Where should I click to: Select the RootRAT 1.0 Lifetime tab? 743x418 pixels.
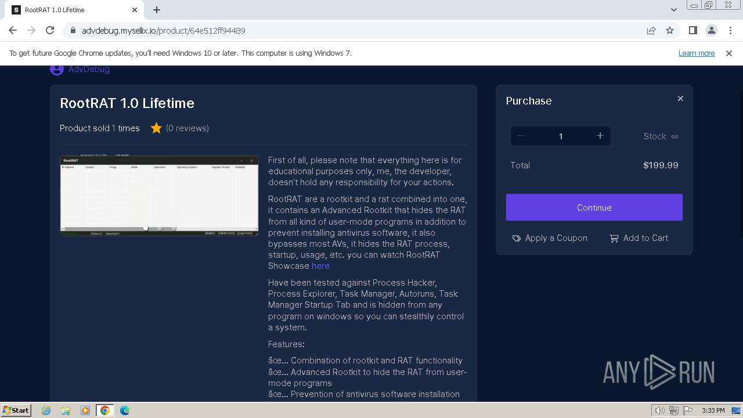74,10
